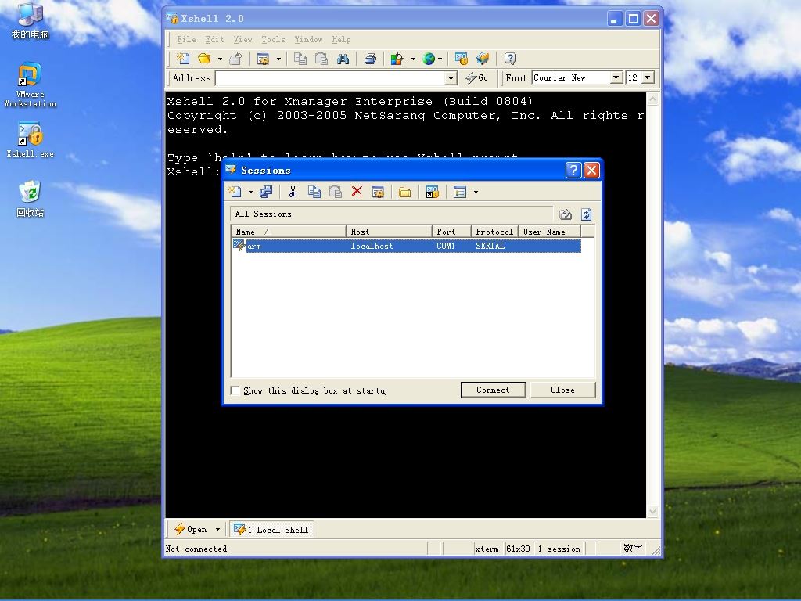Click the Paste icon in Xshell main toolbar
Image resolution: width=801 pixels, height=601 pixels.
321,59
